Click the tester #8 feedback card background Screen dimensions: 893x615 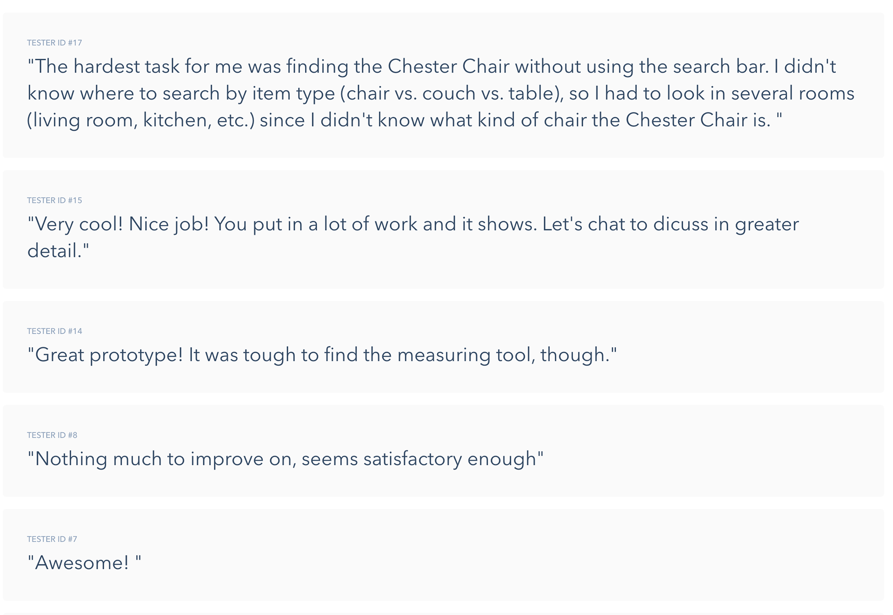[443, 451]
